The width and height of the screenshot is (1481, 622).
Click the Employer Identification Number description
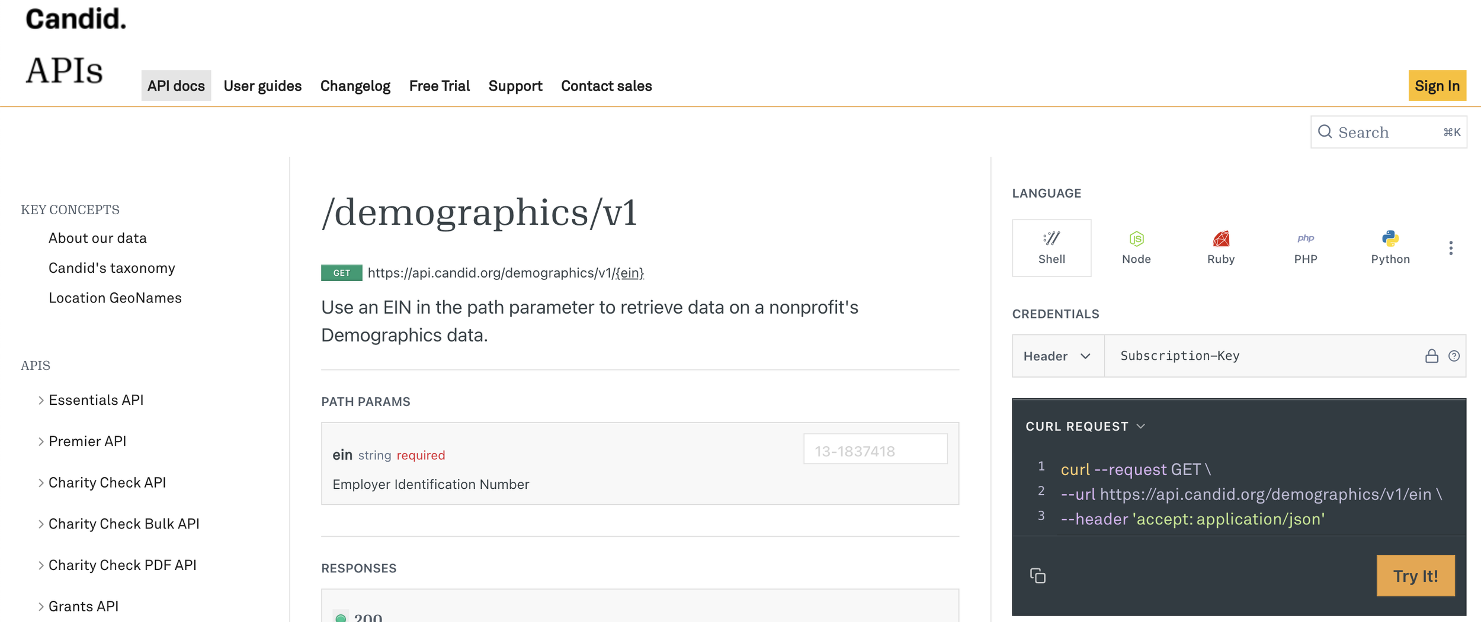tap(431, 484)
